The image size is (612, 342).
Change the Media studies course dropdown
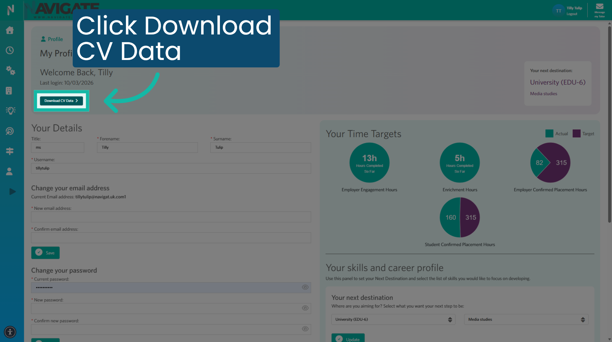(x=525, y=319)
